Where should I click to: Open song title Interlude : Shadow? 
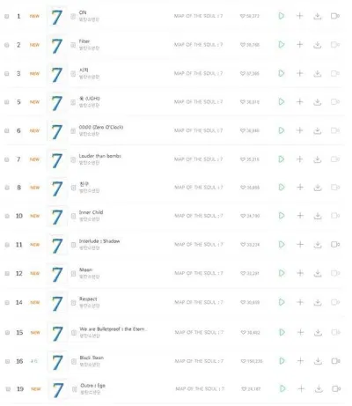99,241
